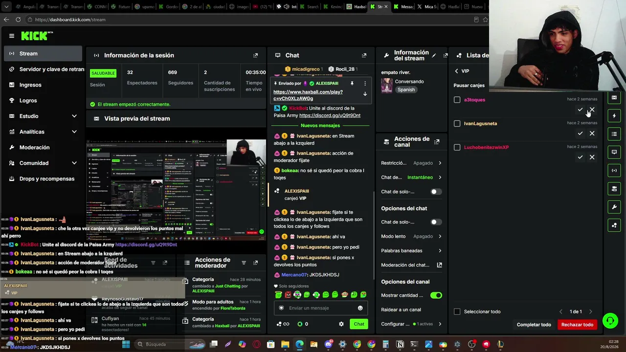The image size is (626, 352).
Task: Unpin the pinned haxball message
Action: [x=352, y=84]
